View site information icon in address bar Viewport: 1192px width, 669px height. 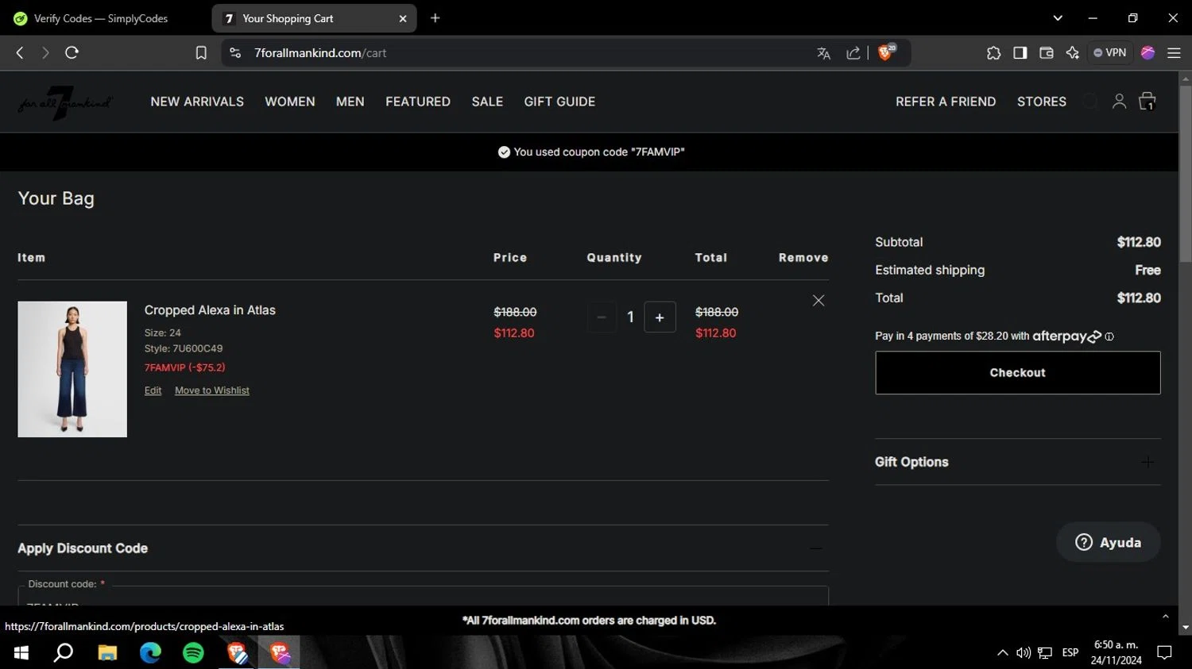pos(235,53)
